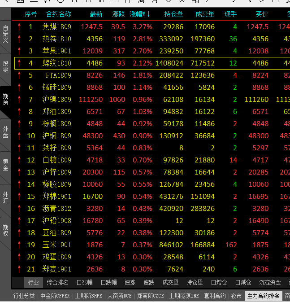Select the 棕榈1809 contract row
290x302 pixels.
point(152,124)
